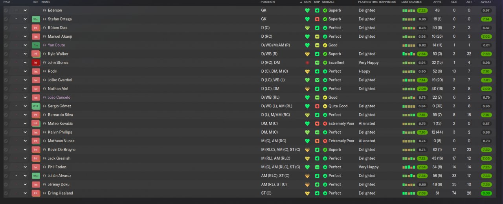This screenshot has width=503, height=204.
Task: Click the Inj injury badge beside John Stones
Action: coord(36,62)
